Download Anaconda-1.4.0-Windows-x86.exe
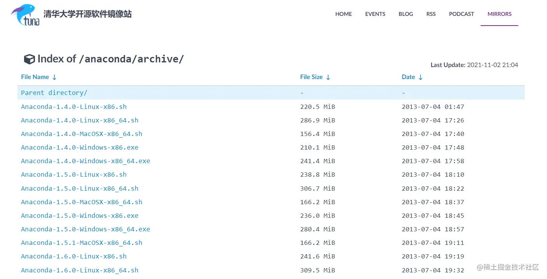The height and width of the screenshot is (279, 547). (x=80, y=147)
